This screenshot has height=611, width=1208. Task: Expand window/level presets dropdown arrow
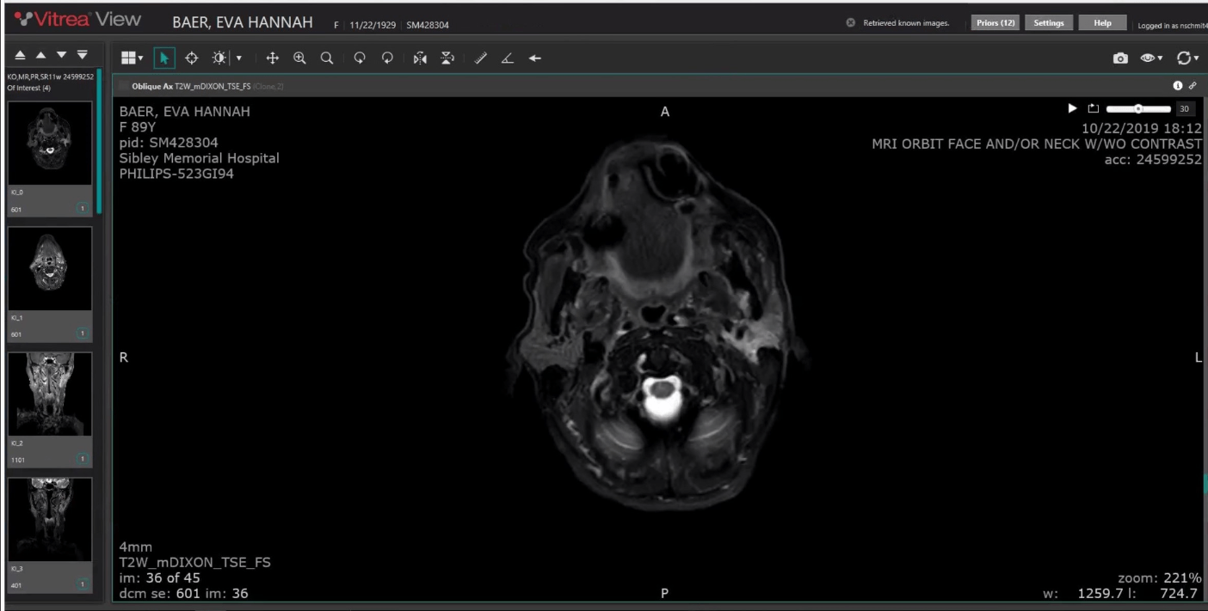coord(239,58)
